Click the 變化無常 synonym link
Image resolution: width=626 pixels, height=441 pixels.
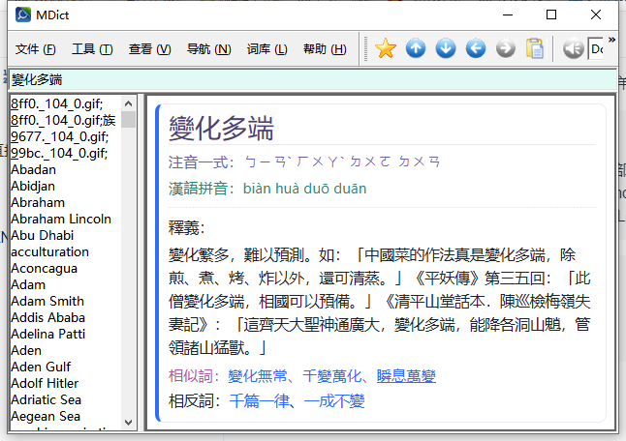(261, 375)
